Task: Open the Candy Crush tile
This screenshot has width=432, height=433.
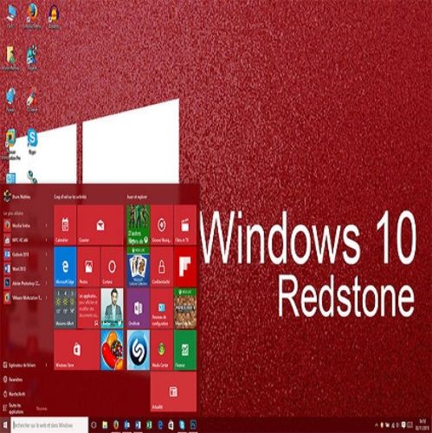Action: point(113,350)
